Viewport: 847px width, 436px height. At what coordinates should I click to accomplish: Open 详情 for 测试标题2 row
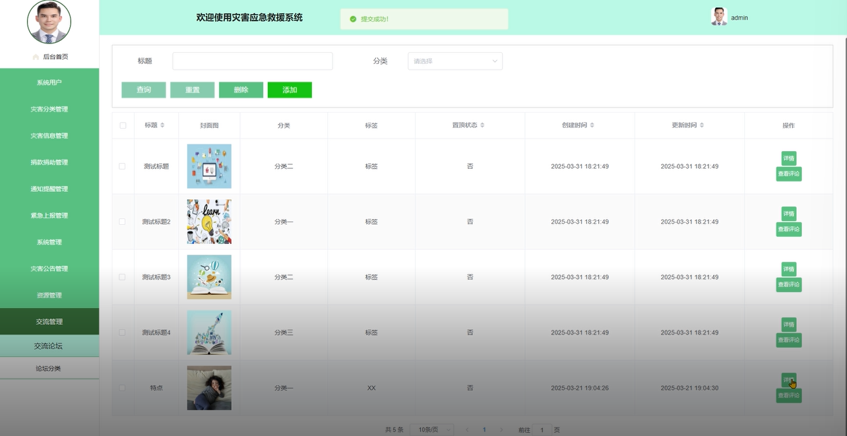(x=789, y=214)
